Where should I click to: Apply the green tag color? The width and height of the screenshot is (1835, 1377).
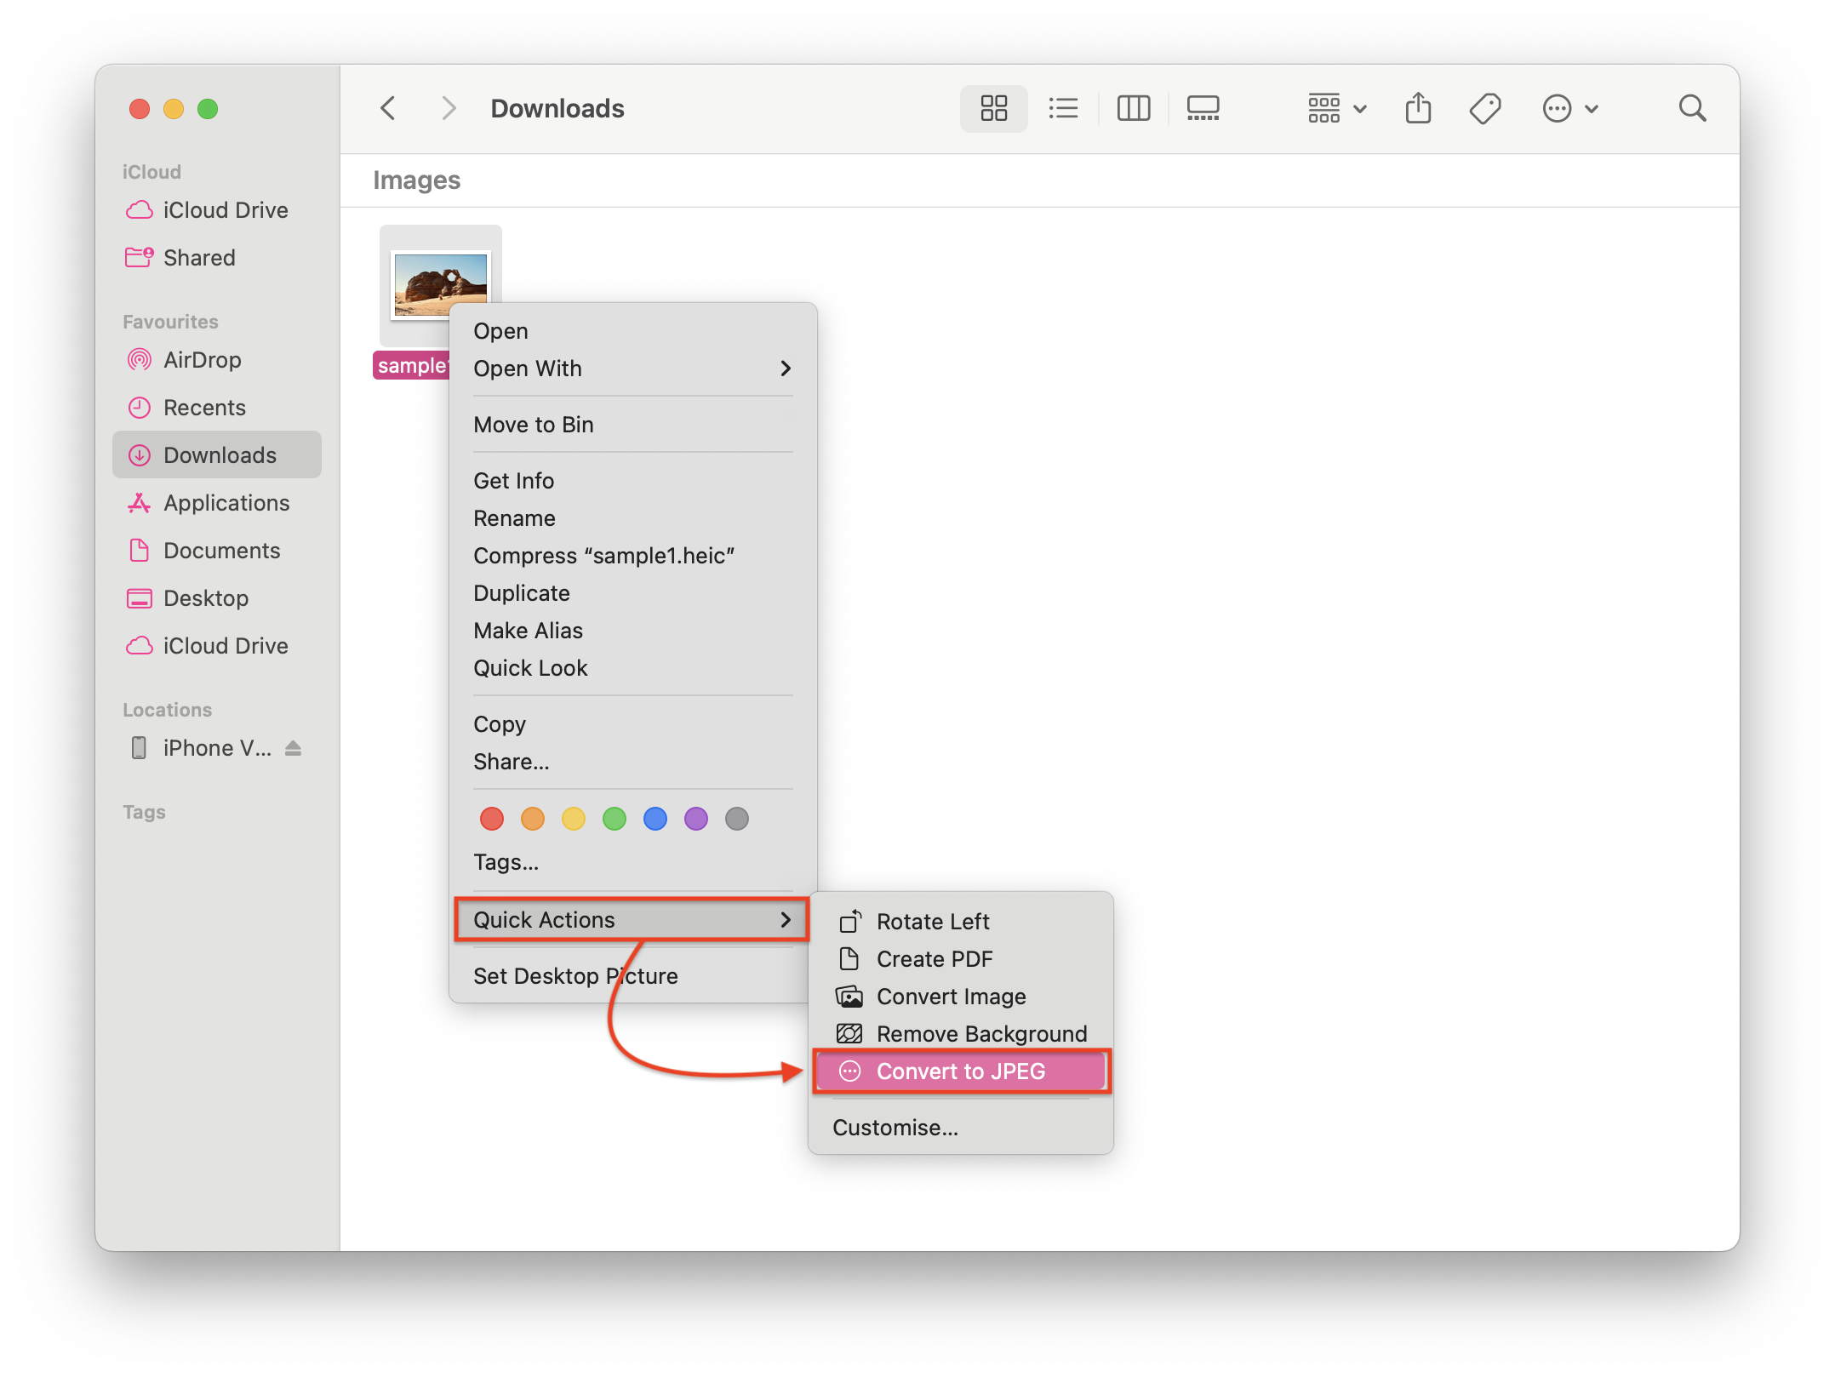click(615, 819)
